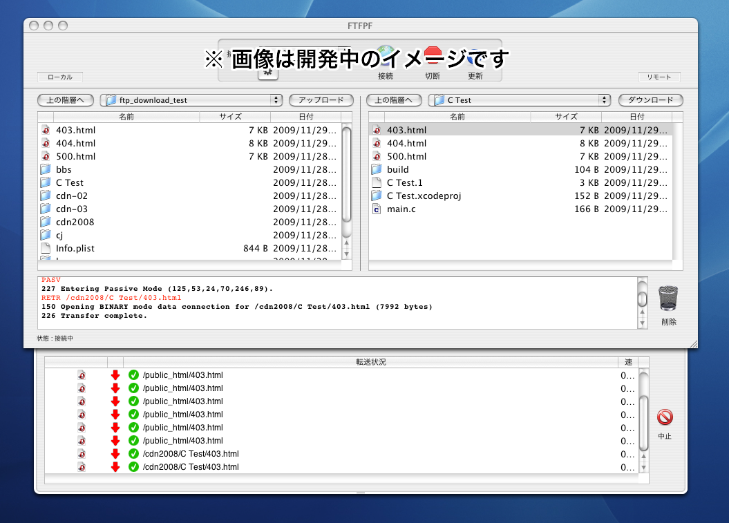Click the remote 403.html file icon
Screen dimensions: 729x523
point(377,130)
